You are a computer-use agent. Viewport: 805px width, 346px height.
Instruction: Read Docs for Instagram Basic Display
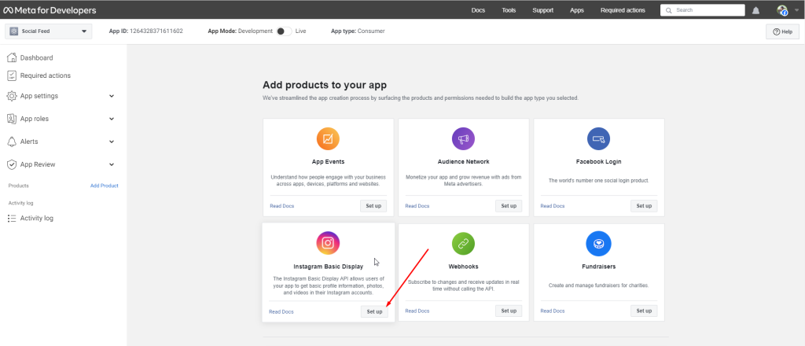pyautogui.click(x=281, y=311)
